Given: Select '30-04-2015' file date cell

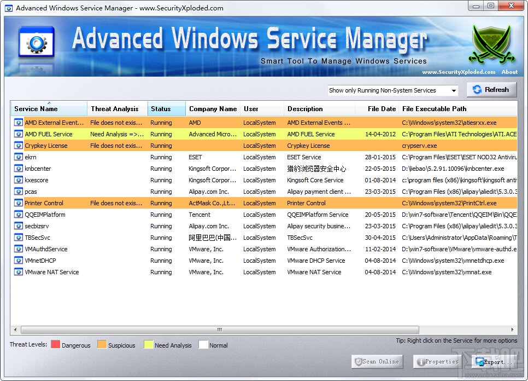Looking at the screenshot, I should coord(380,238).
